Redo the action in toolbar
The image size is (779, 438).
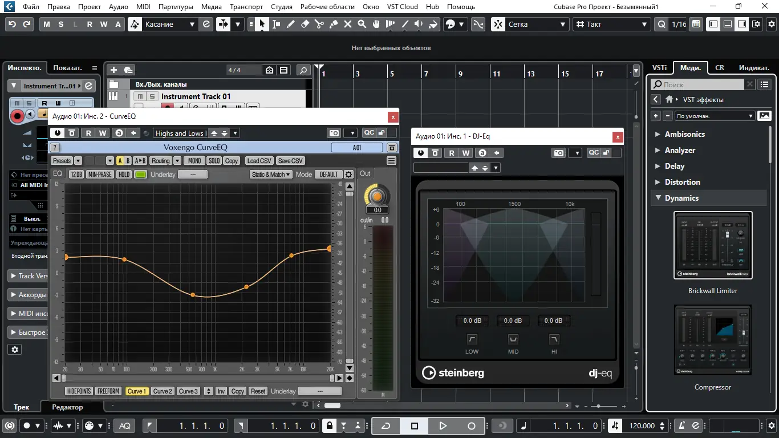click(x=26, y=25)
